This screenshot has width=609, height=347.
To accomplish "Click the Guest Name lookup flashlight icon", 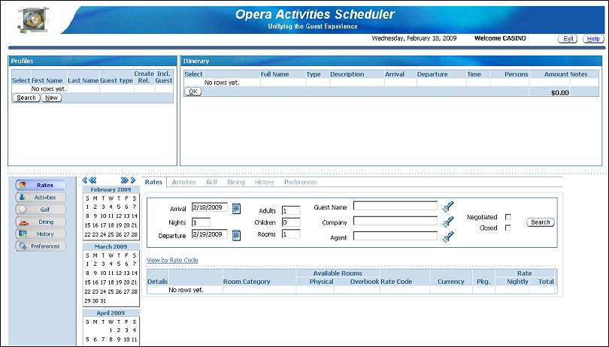I will [449, 207].
